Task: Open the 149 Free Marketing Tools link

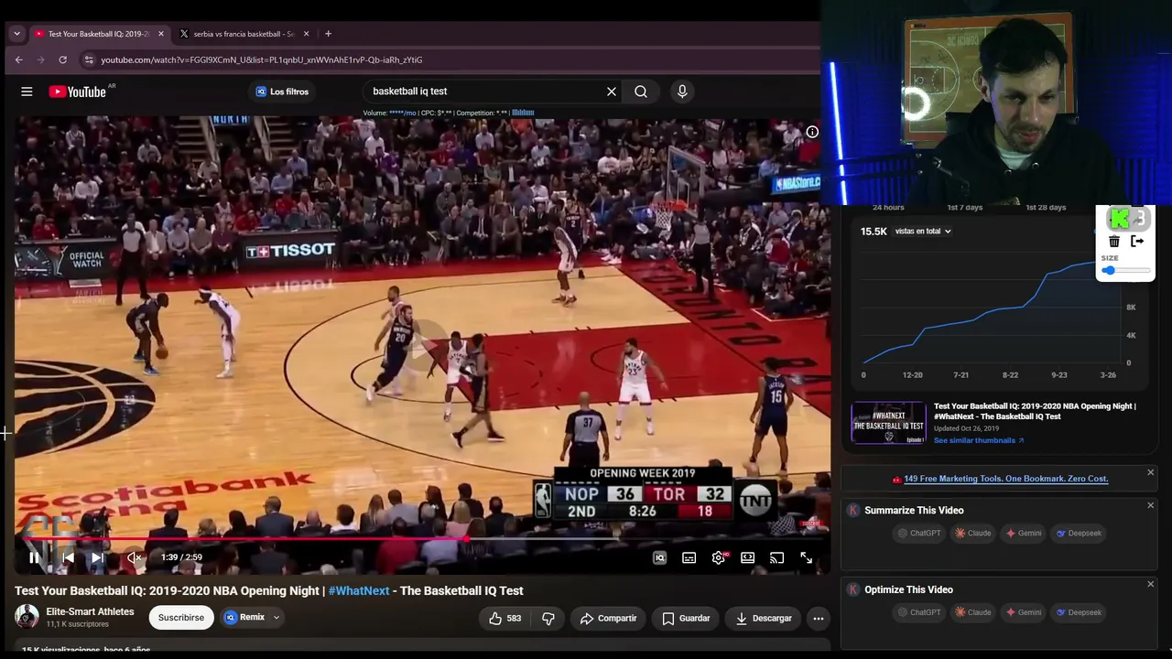Action: [1005, 479]
